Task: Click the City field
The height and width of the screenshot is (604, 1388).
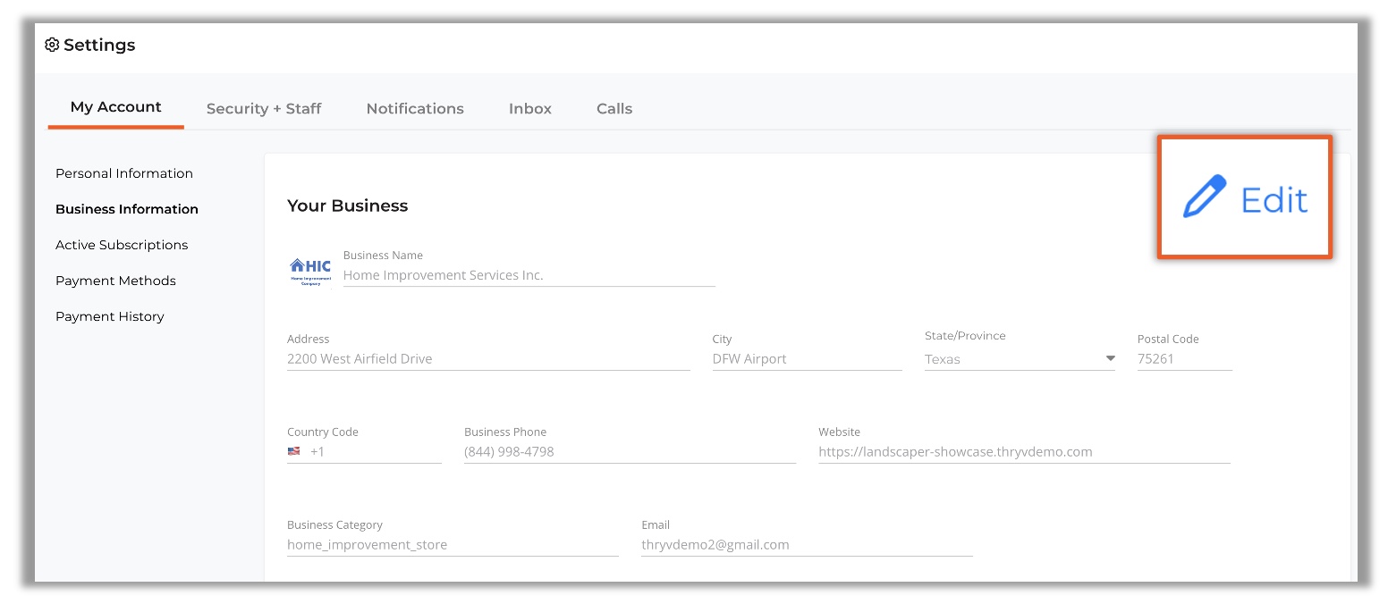Action: (808, 359)
